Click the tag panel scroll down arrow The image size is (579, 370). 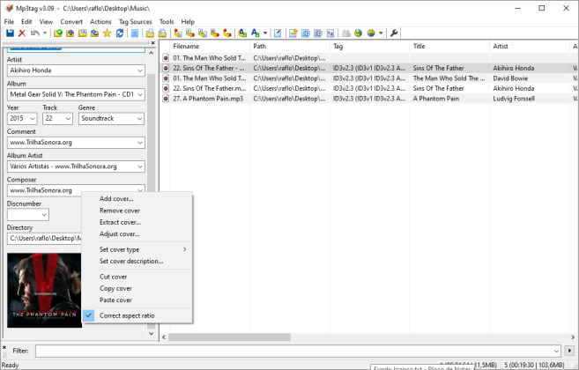tap(151, 334)
